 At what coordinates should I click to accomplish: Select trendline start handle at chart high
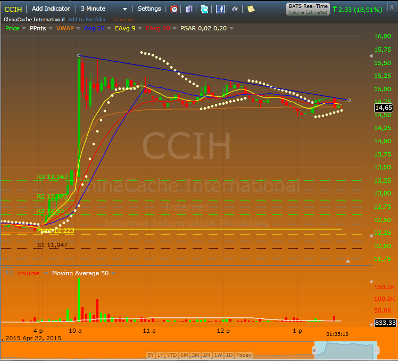point(79,55)
